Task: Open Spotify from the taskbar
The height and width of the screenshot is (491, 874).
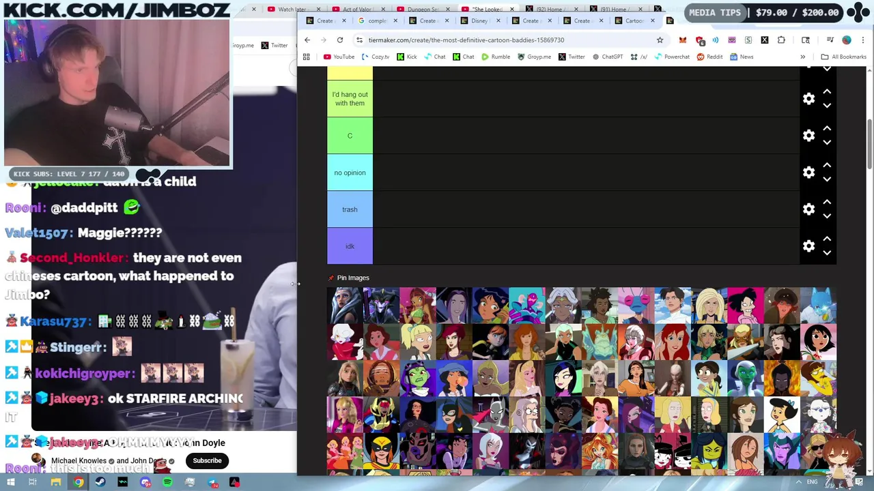Action: (x=167, y=482)
